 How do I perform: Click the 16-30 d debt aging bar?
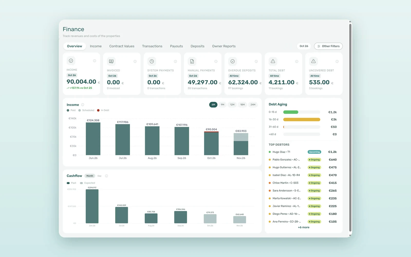pos(302,120)
